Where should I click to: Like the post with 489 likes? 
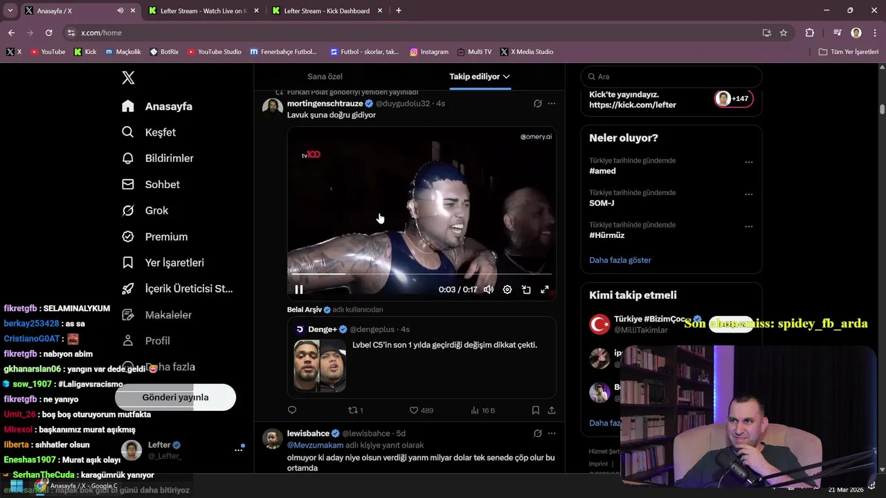pyautogui.click(x=421, y=410)
